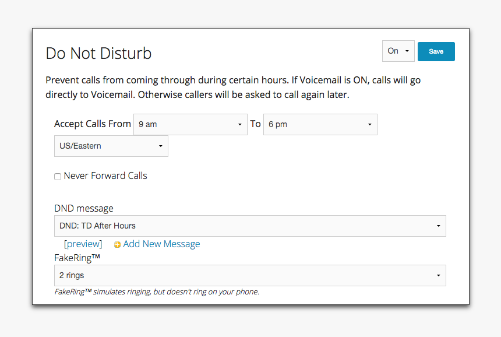
Task: Open the Accept Calls From 9 am dropdown
Action: point(190,124)
